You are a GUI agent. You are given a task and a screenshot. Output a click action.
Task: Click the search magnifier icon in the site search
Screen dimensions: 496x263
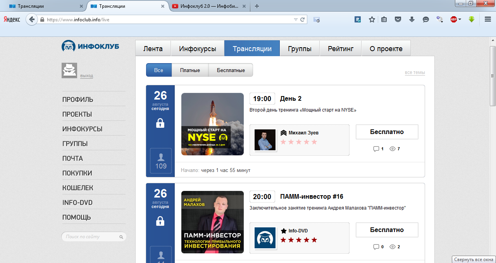pyautogui.click(x=121, y=237)
